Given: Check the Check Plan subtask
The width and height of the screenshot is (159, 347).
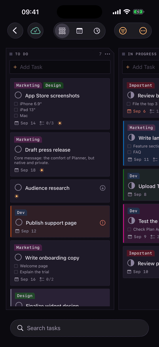Looking at the screenshot, I should (130, 229).
